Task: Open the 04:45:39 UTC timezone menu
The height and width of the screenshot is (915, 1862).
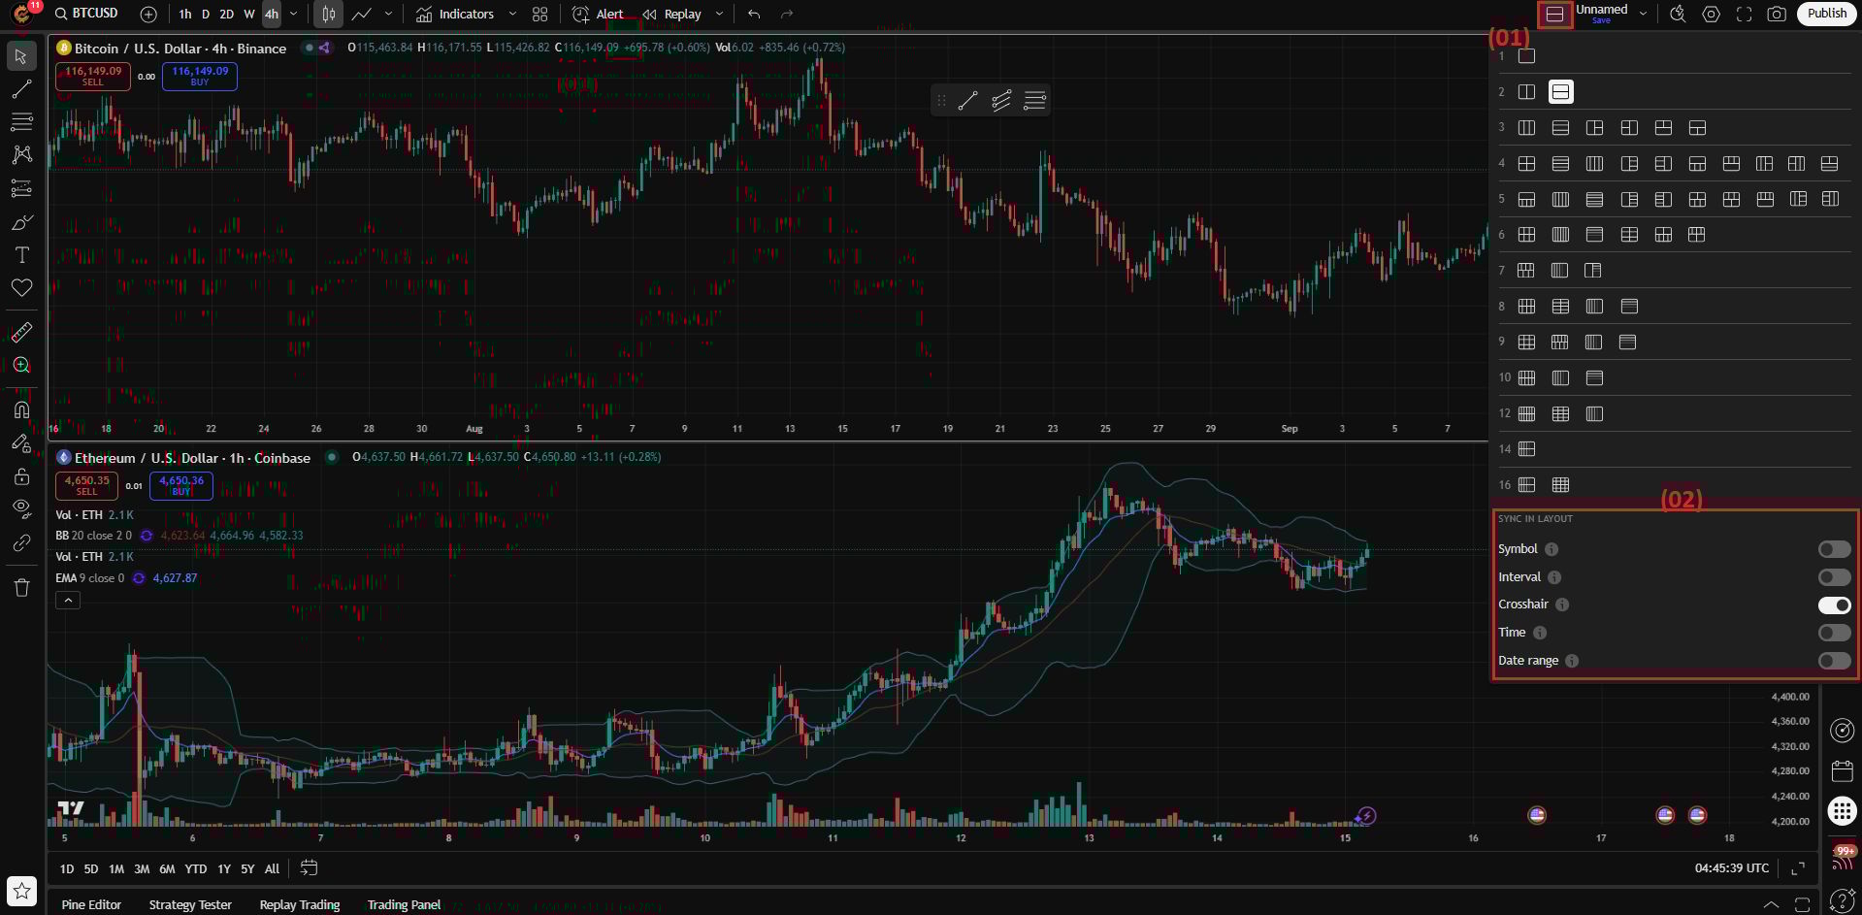Action: pyautogui.click(x=1731, y=868)
